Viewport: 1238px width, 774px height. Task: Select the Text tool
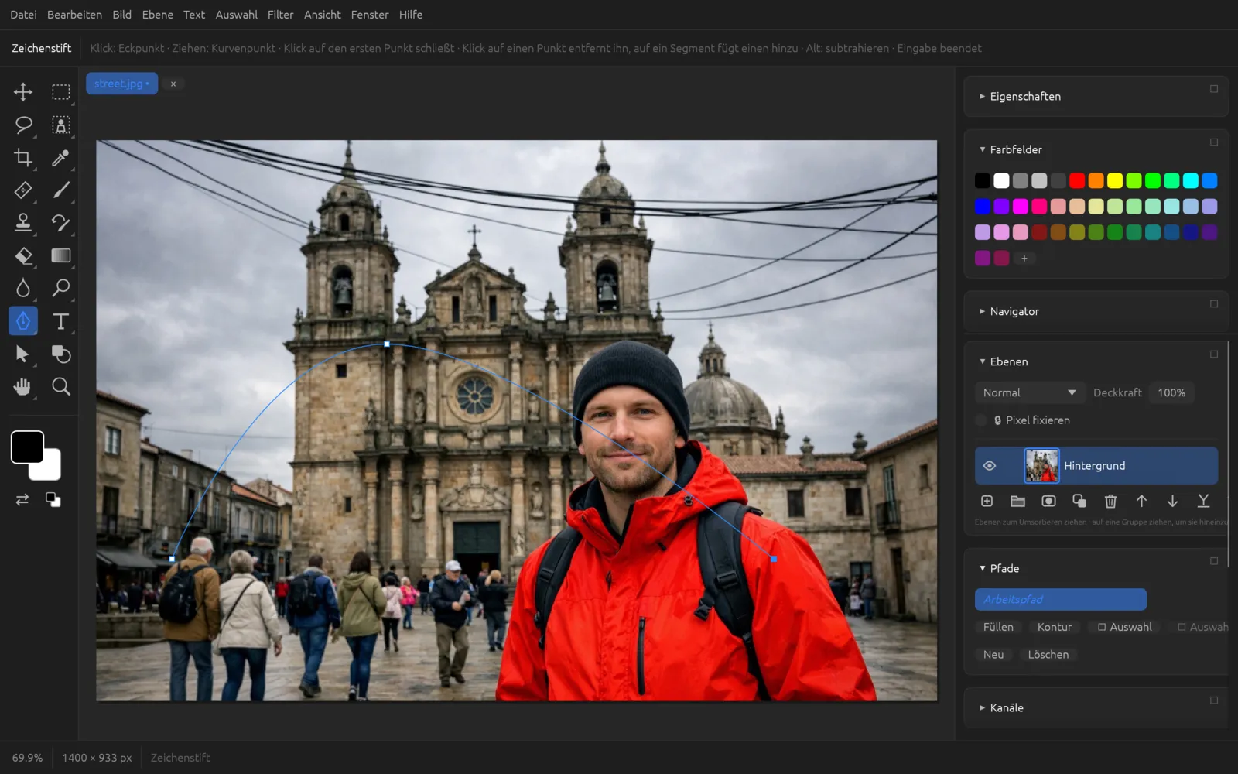click(60, 321)
